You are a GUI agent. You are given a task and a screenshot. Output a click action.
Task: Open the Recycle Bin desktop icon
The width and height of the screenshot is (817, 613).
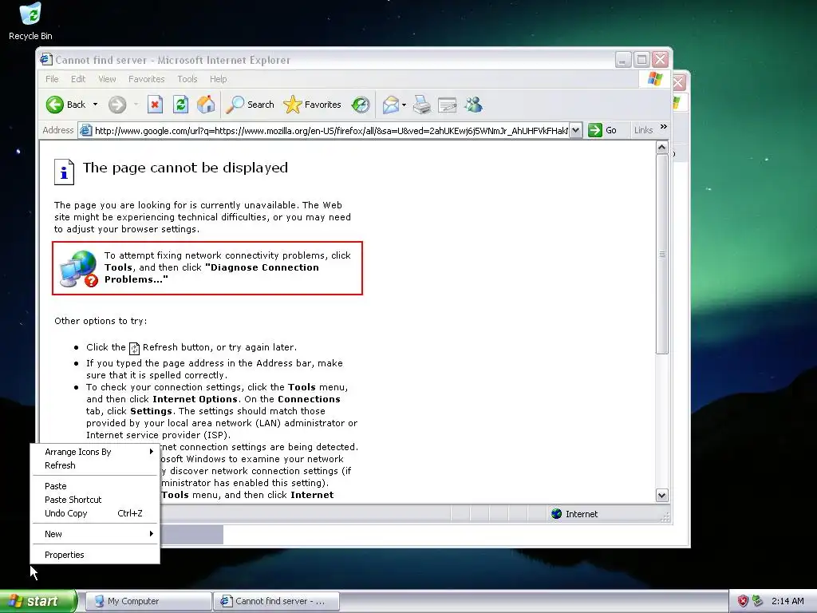coord(30,22)
